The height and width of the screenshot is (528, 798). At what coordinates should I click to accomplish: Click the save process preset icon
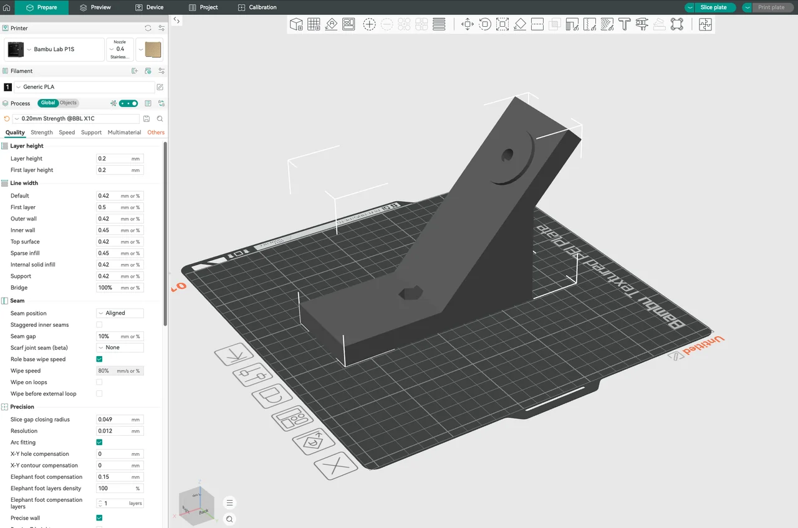click(x=147, y=118)
